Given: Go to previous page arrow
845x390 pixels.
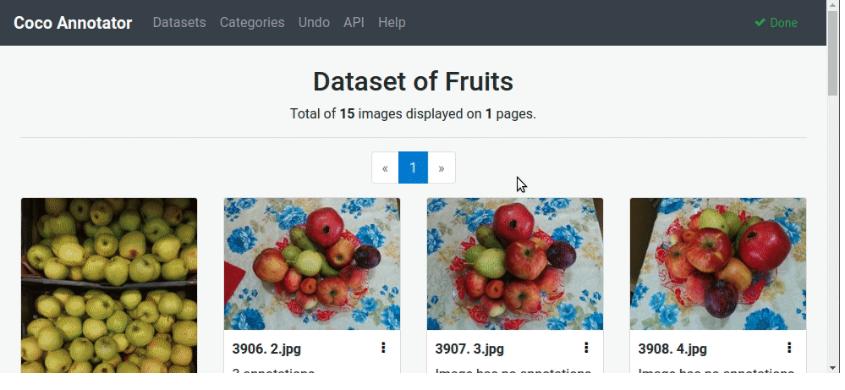Looking at the screenshot, I should [385, 168].
